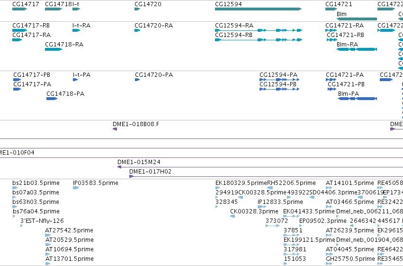
Task: Select transcript label CG14717-RB
Action: [31, 26]
